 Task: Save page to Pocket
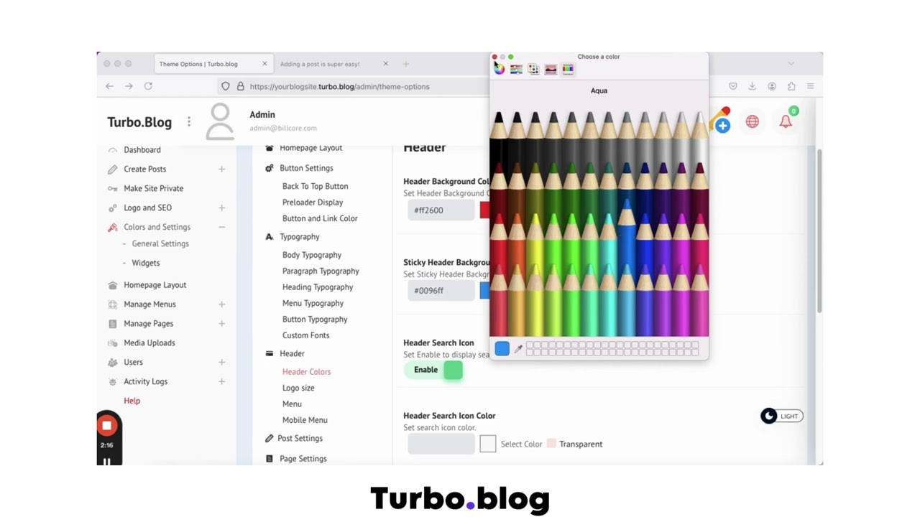tap(732, 86)
